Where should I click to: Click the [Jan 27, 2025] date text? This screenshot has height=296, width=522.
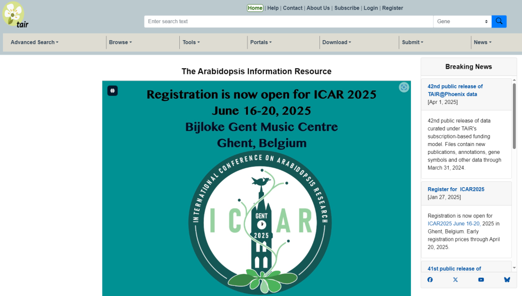tap(444, 197)
